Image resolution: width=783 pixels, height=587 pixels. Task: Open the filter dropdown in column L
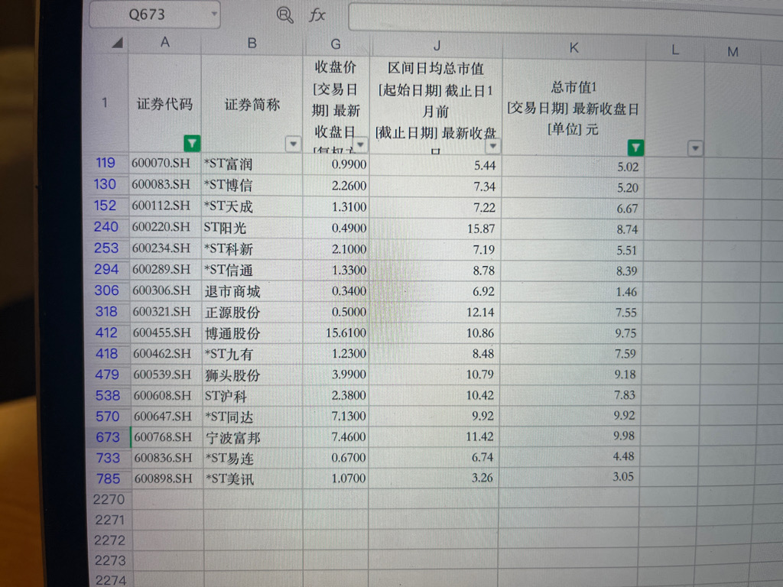pyautogui.click(x=695, y=148)
